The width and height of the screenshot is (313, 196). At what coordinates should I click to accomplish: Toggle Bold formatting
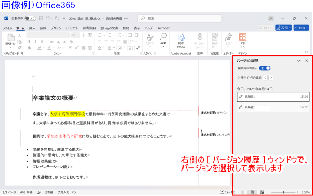pyautogui.click(x=29, y=42)
